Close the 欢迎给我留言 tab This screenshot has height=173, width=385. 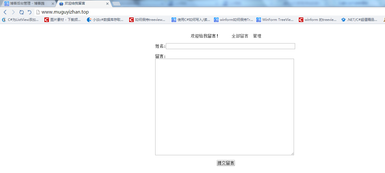coord(107,4)
